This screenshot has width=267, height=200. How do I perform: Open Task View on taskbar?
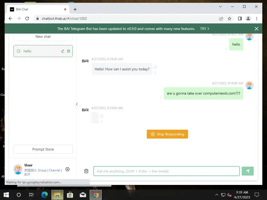[x=31, y=195]
